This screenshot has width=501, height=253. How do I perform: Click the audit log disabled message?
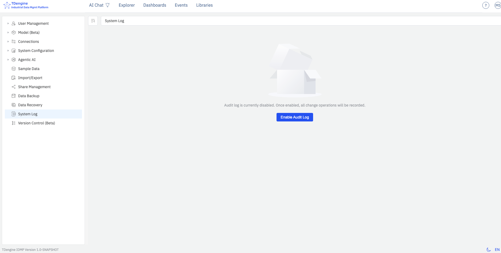(295, 105)
